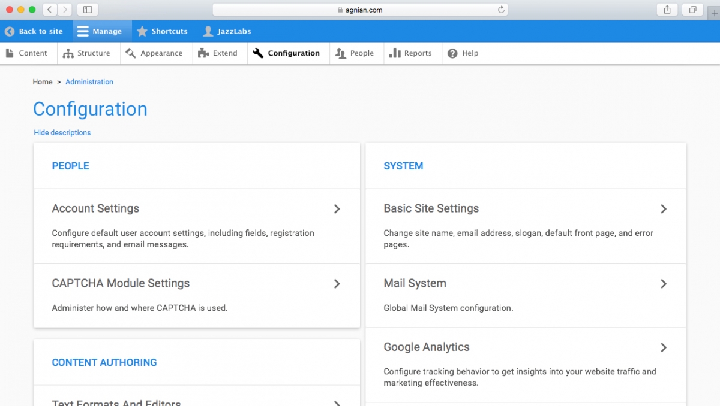This screenshot has height=406, width=720.
Task: Click the Configuration wrench icon
Action: 258,53
